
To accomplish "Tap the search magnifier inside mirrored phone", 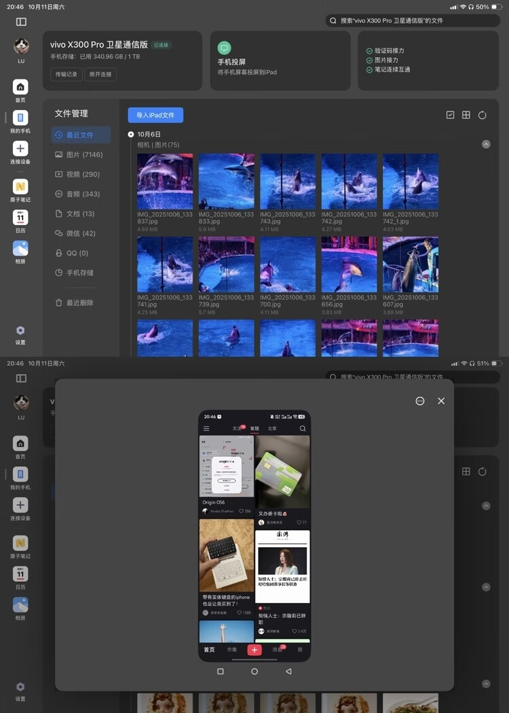I will click(x=303, y=429).
